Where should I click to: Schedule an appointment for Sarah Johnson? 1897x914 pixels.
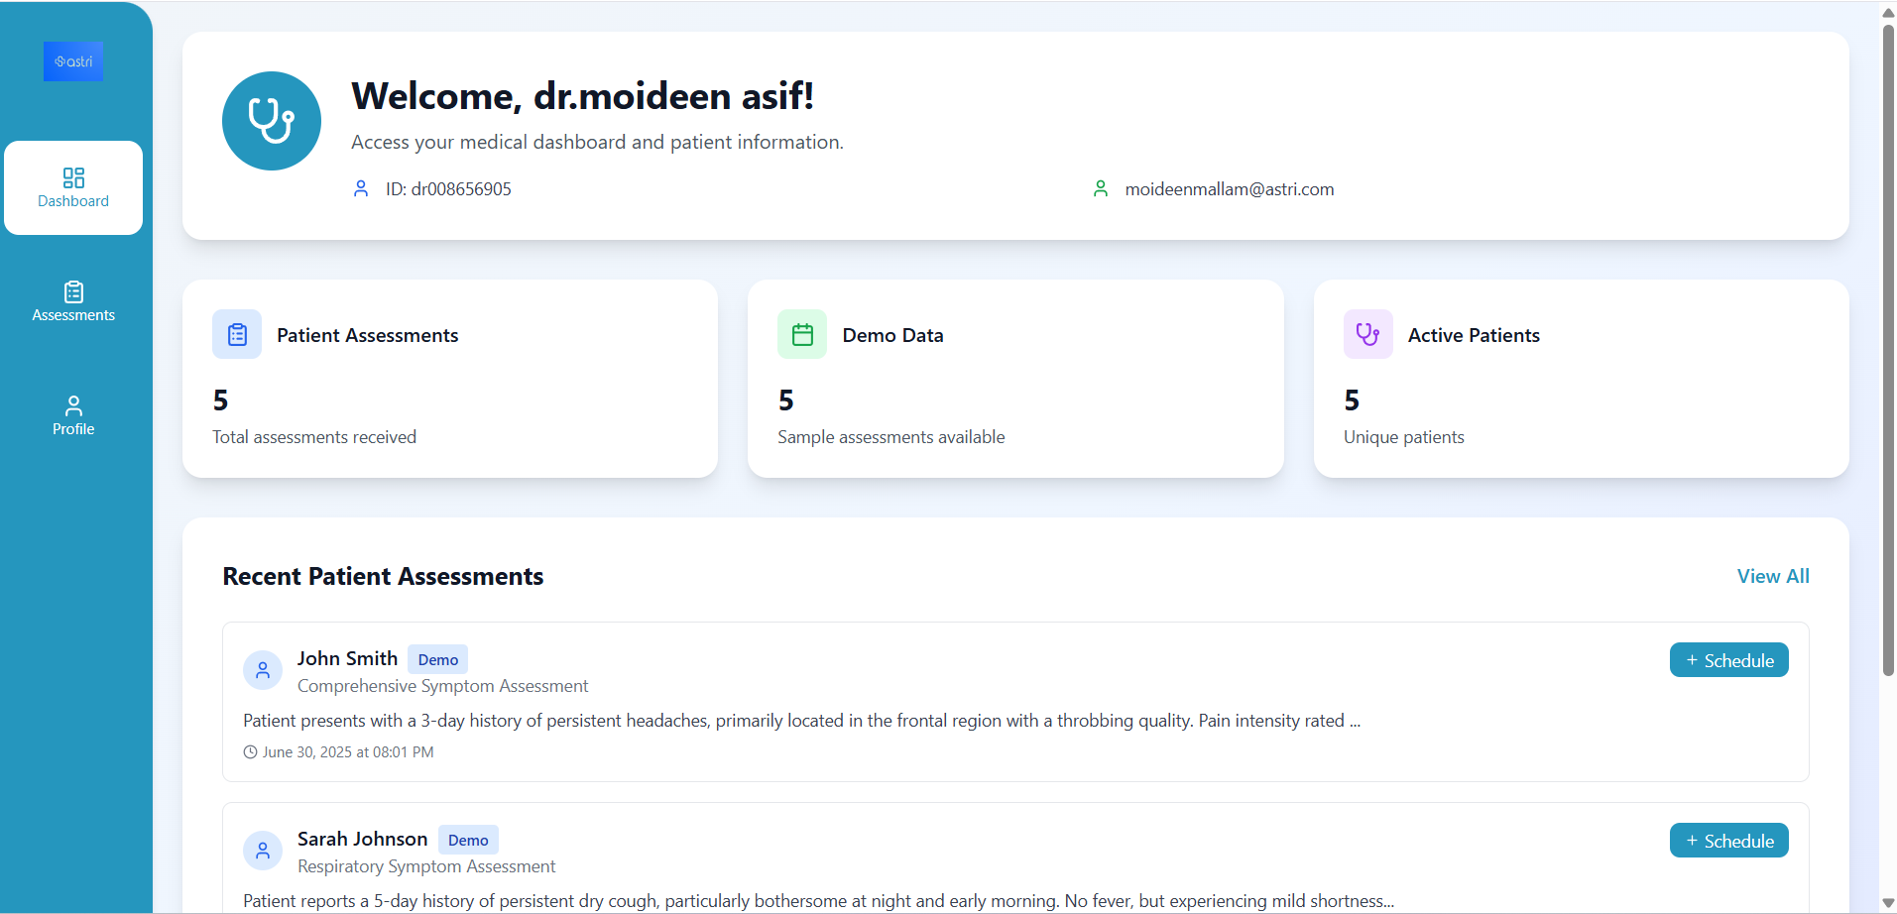1729,841
